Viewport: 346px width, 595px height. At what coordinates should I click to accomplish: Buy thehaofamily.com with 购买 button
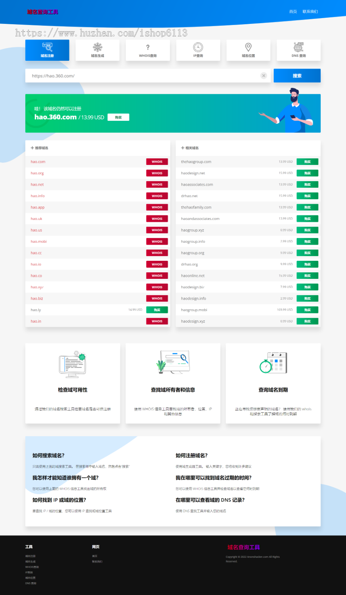click(307, 207)
